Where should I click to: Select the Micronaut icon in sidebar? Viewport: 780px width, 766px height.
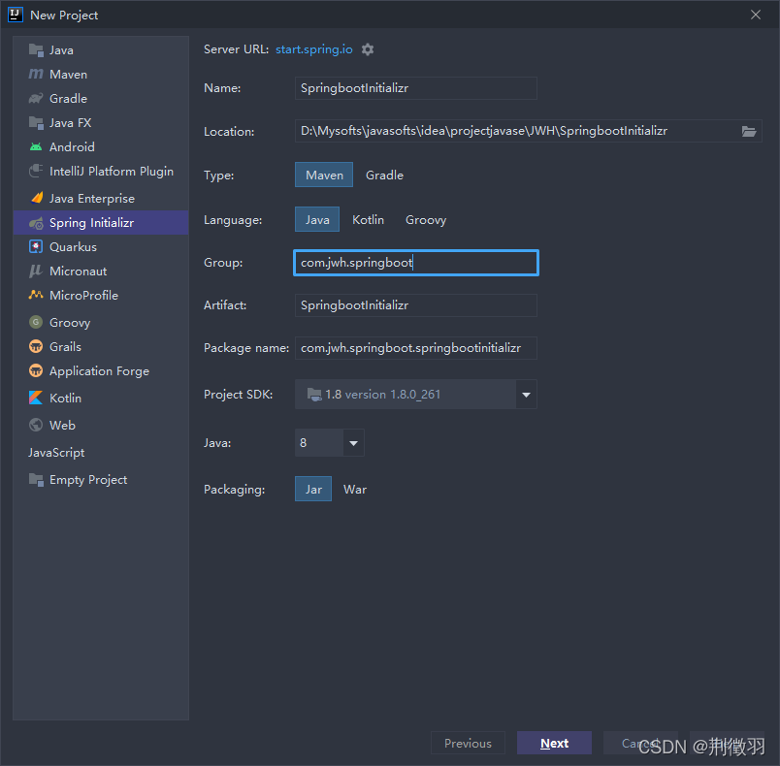point(36,271)
